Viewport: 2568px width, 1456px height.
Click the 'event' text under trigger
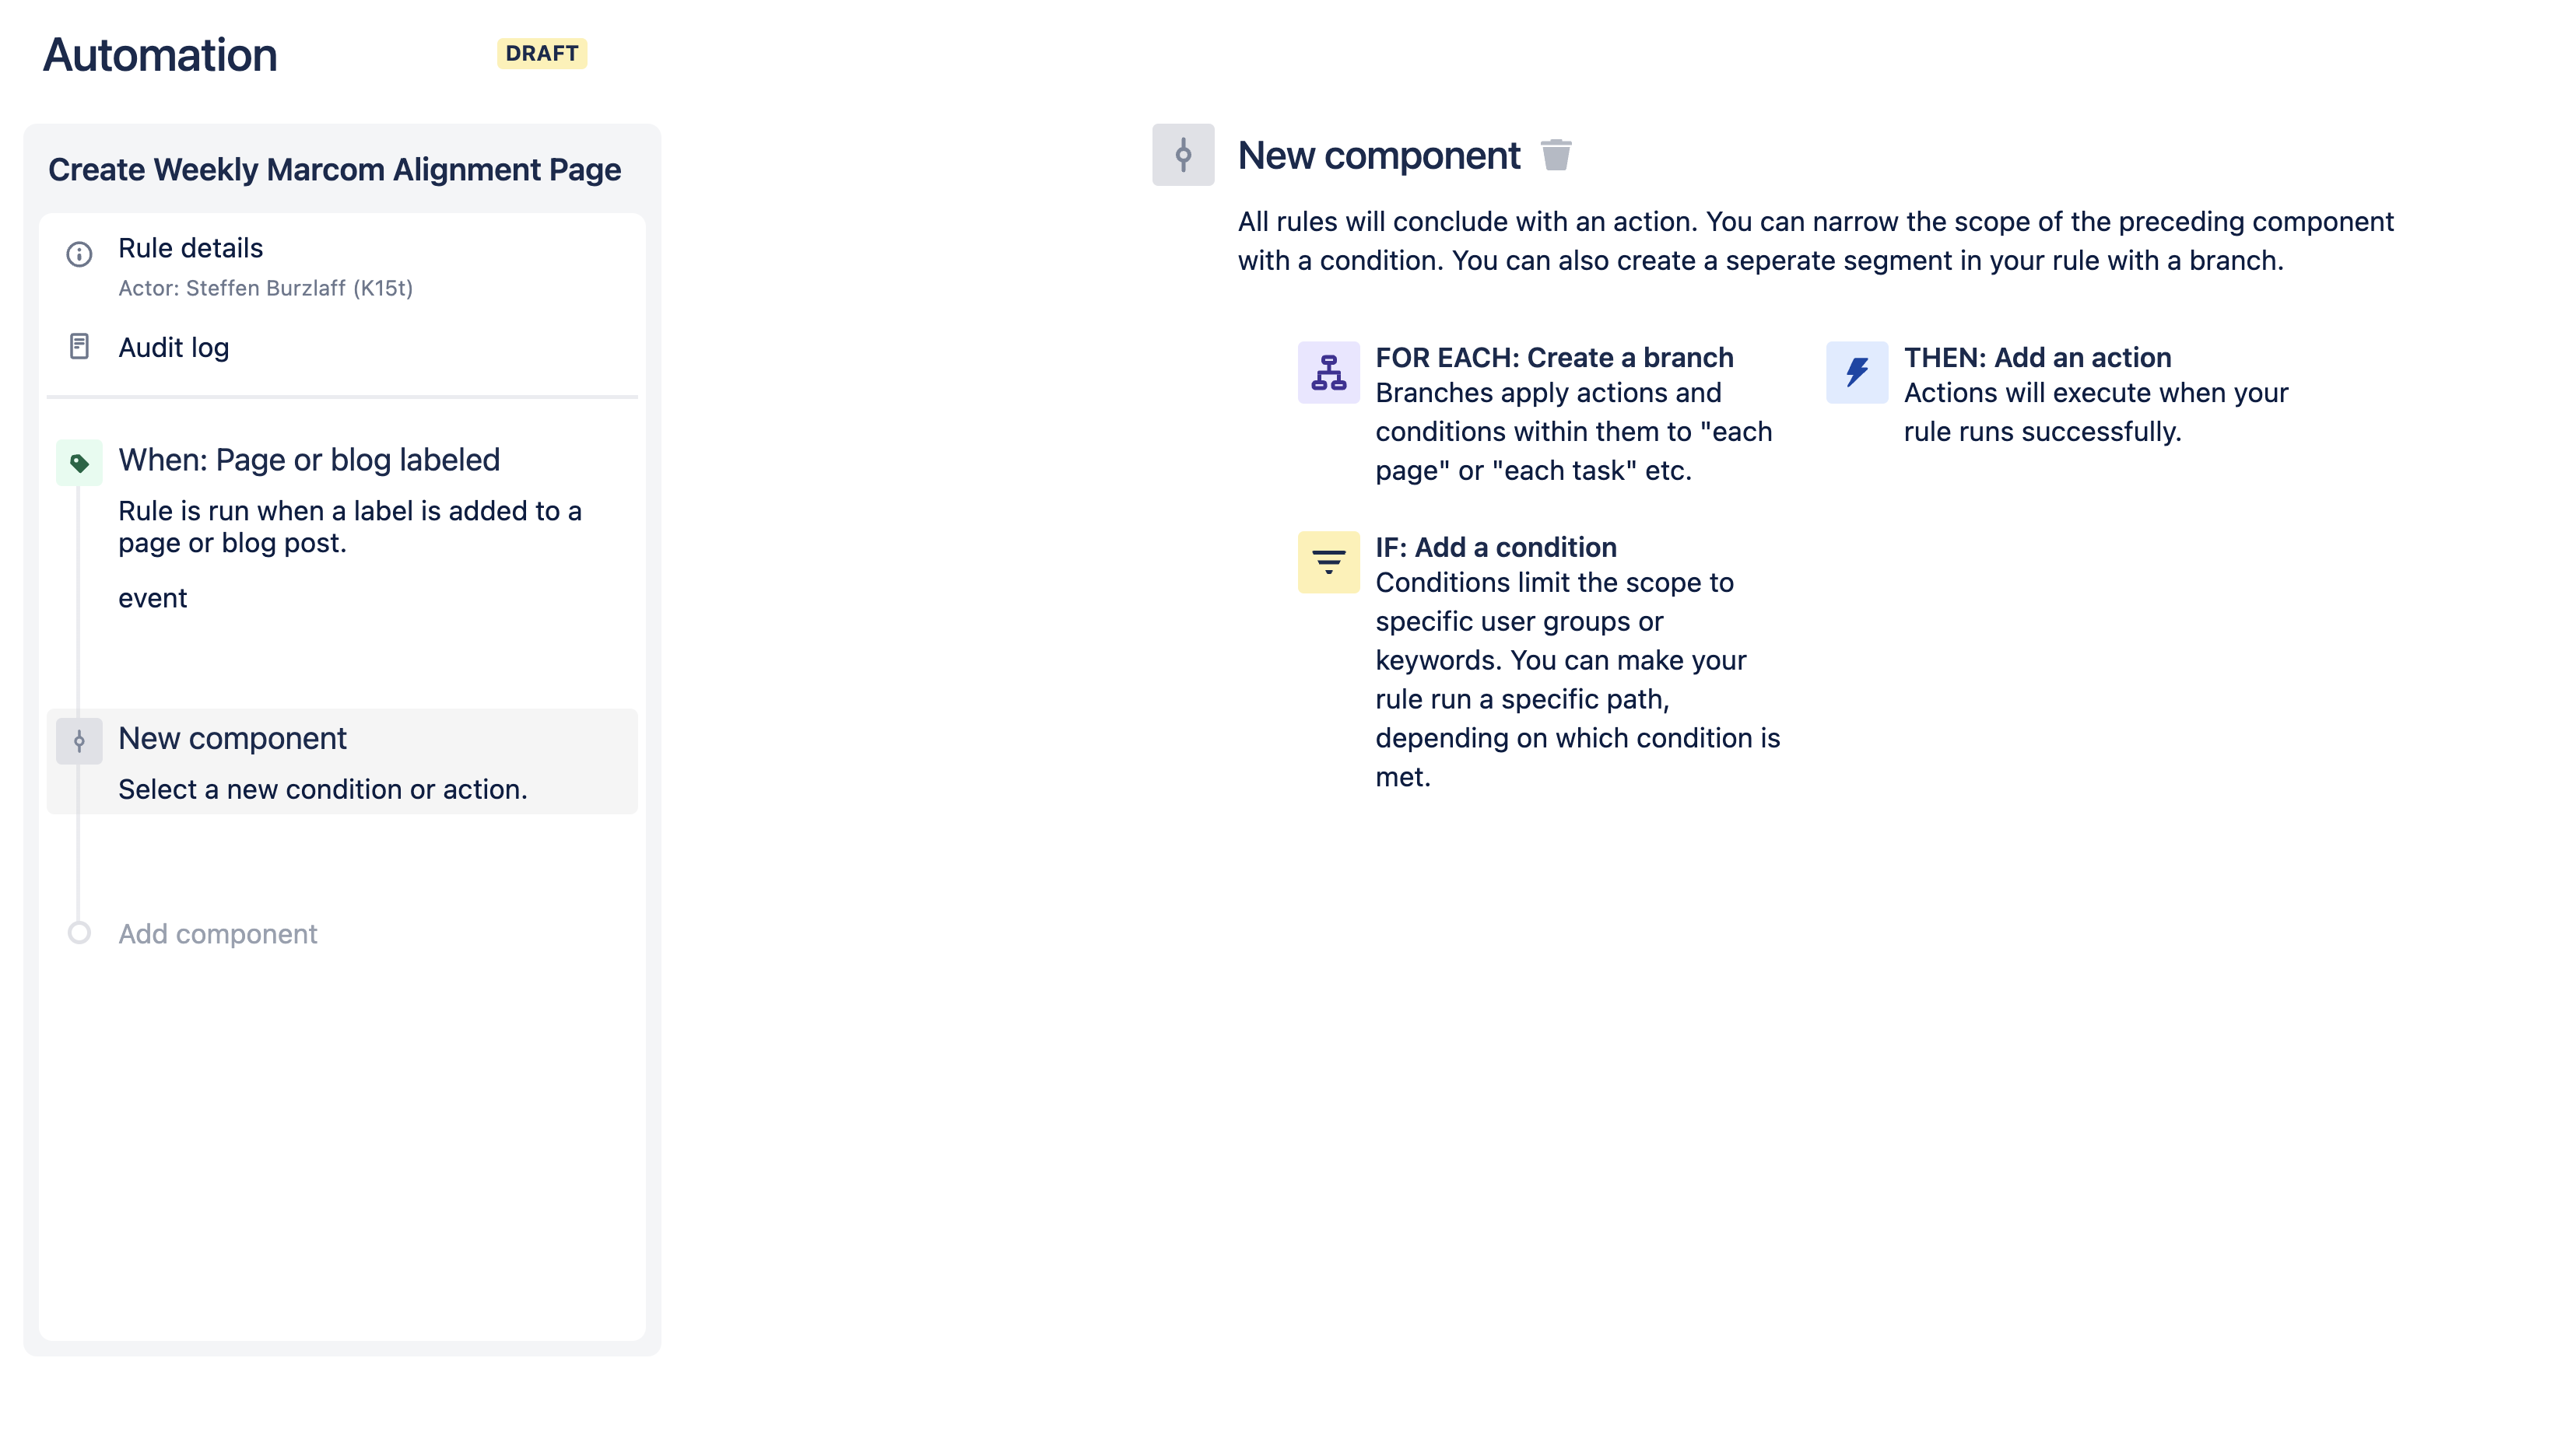click(152, 598)
